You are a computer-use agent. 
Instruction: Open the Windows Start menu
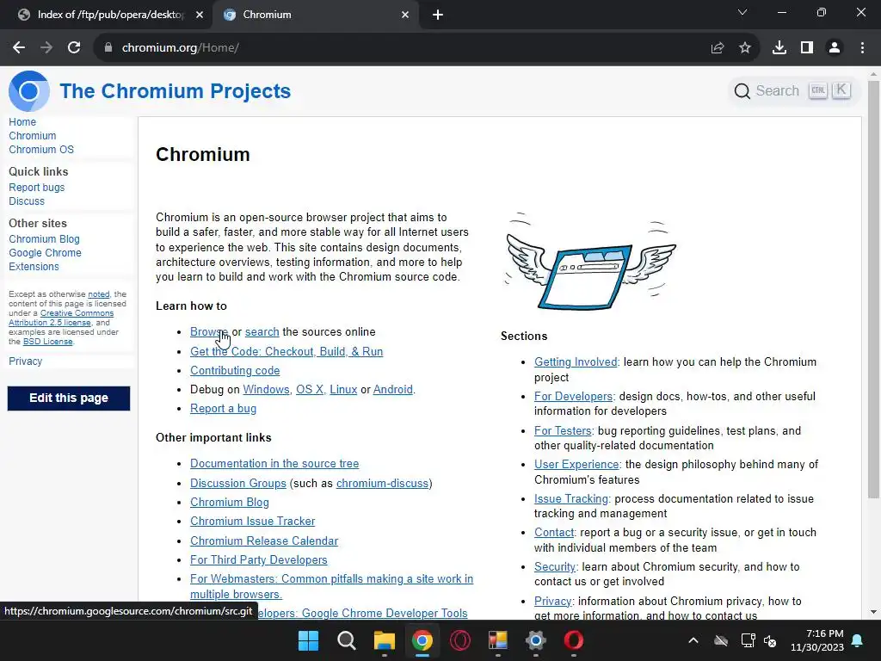(x=308, y=640)
